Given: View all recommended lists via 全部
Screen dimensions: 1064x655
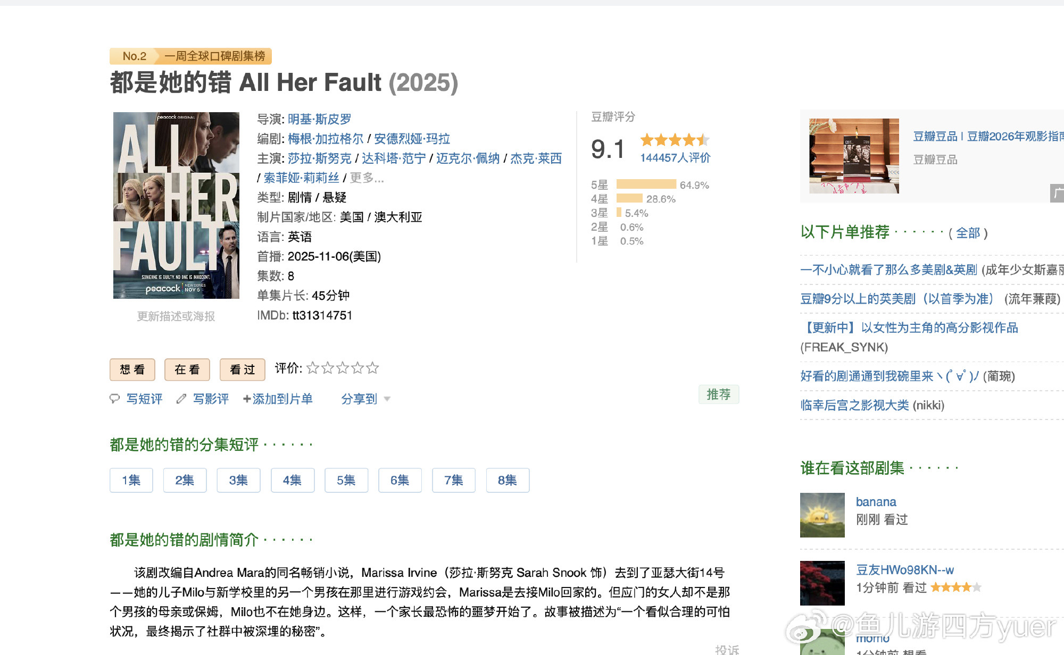Looking at the screenshot, I should click(x=968, y=233).
